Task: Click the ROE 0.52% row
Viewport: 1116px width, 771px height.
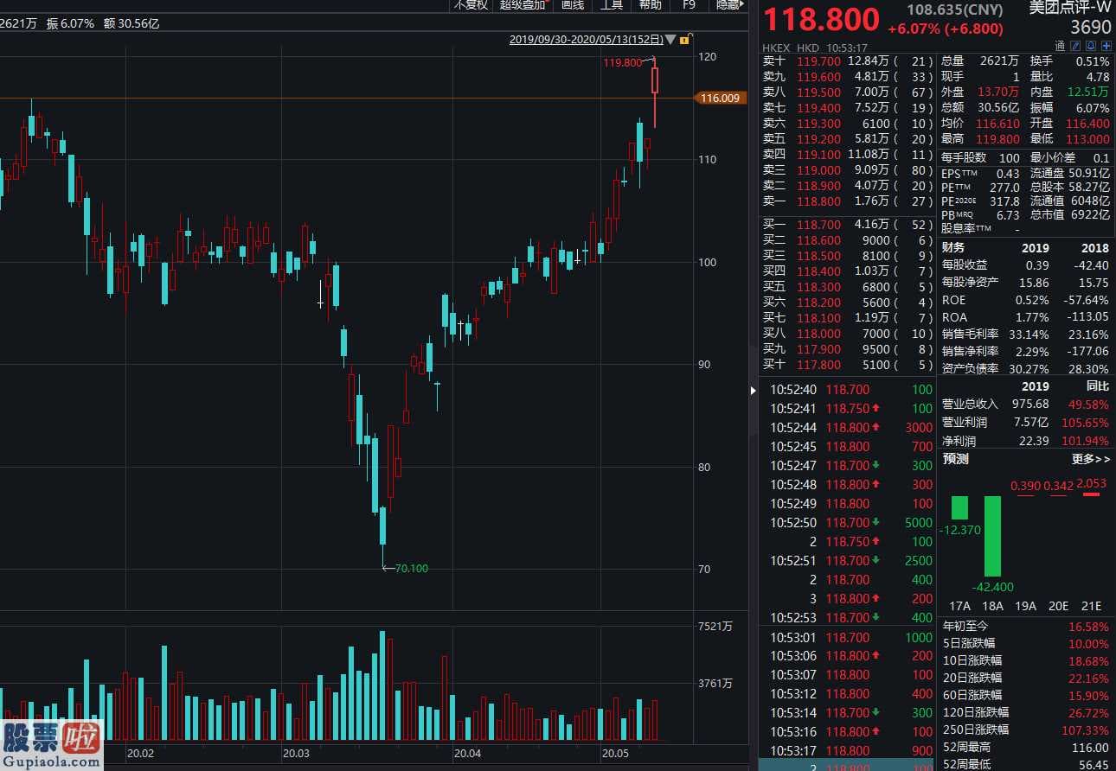Action: tap(1025, 300)
